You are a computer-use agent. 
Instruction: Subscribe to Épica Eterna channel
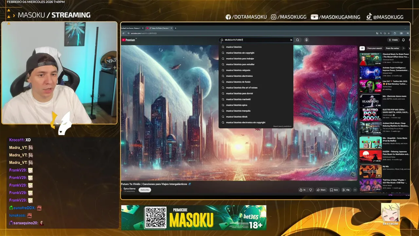[145, 190]
